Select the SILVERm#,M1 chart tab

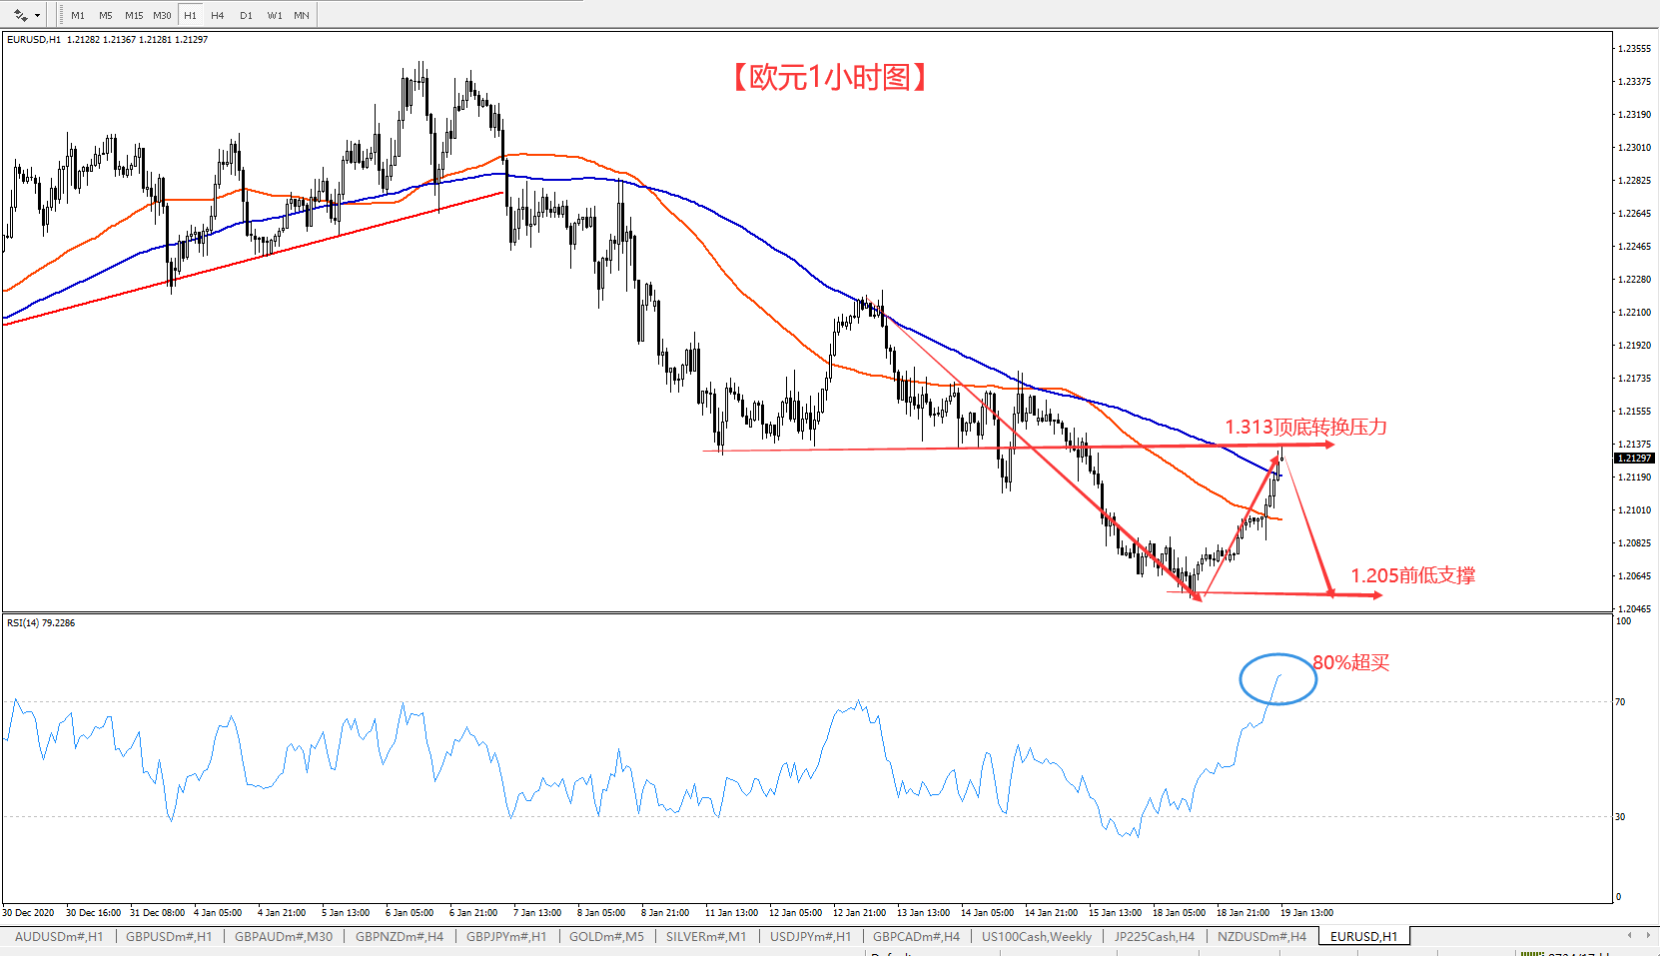pyautogui.click(x=706, y=936)
